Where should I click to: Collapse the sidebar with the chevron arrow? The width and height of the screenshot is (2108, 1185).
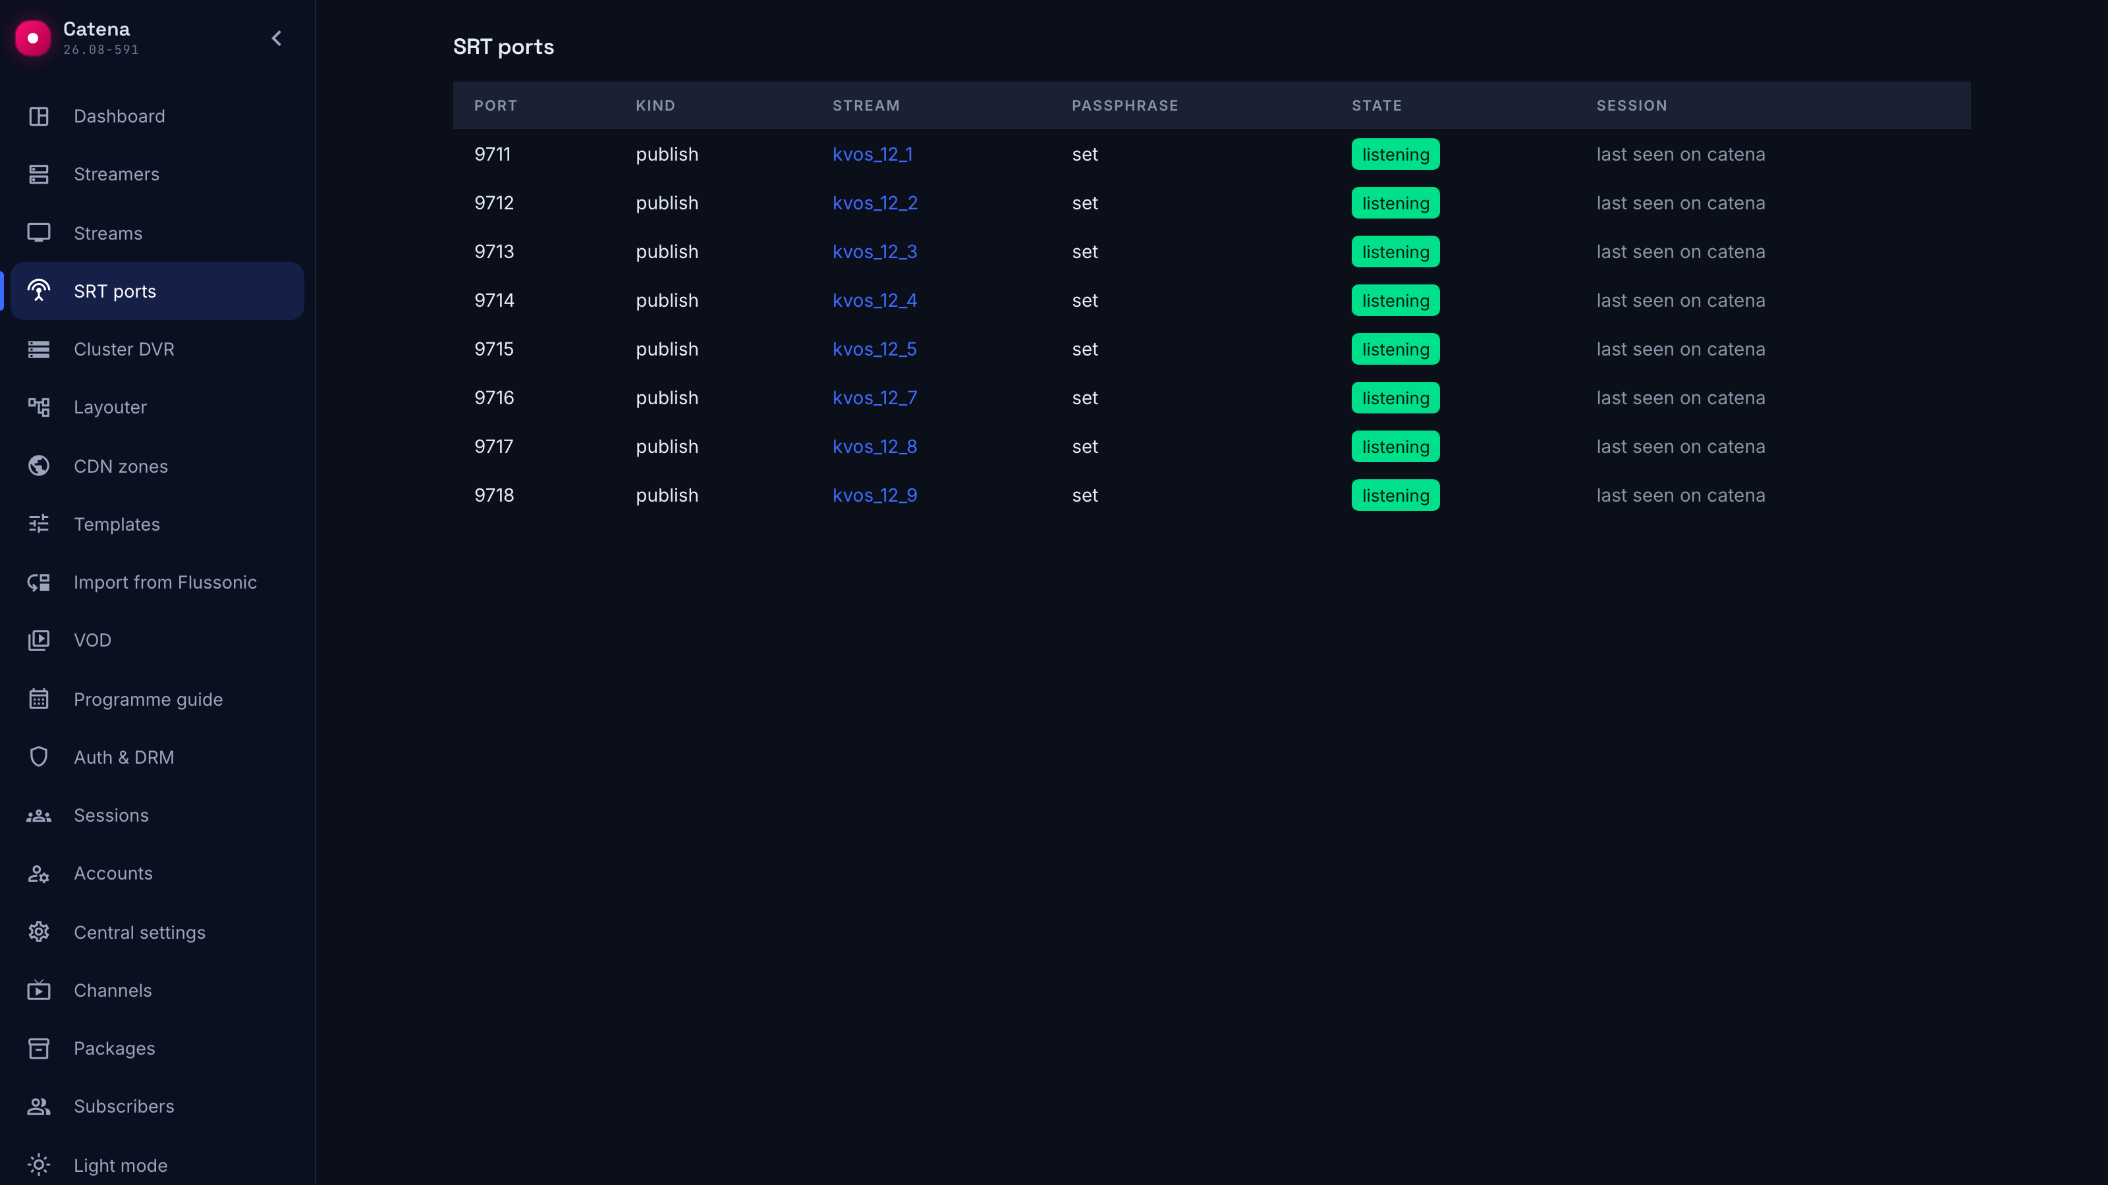(277, 38)
